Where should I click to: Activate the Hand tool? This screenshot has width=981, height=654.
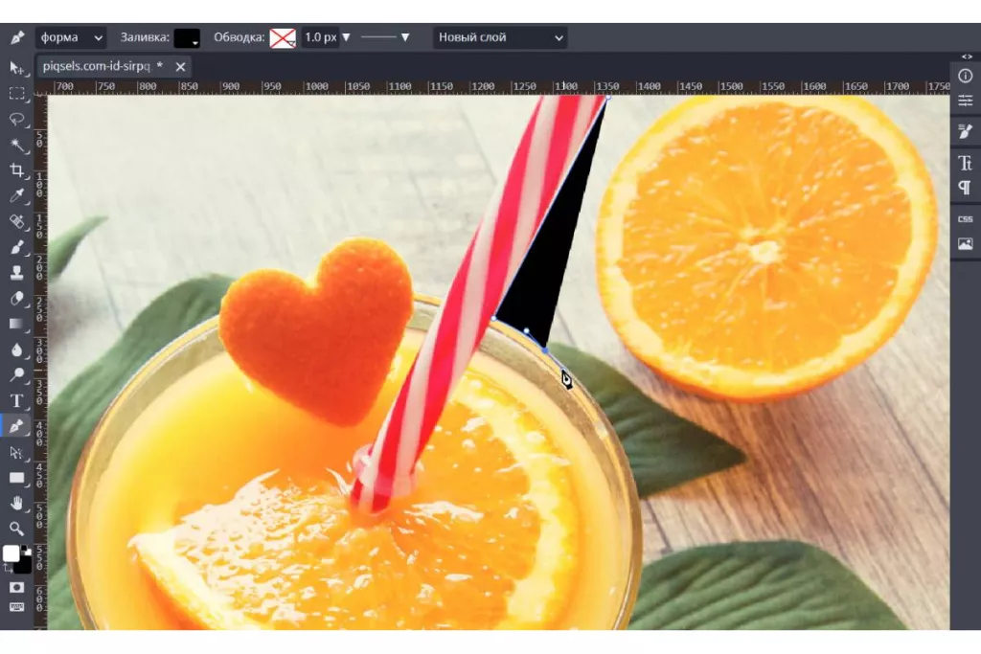16,504
